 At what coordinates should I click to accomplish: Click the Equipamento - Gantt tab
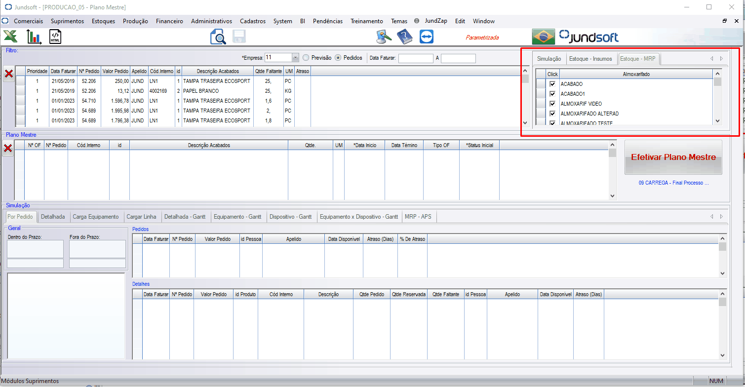pyautogui.click(x=238, y=217)
